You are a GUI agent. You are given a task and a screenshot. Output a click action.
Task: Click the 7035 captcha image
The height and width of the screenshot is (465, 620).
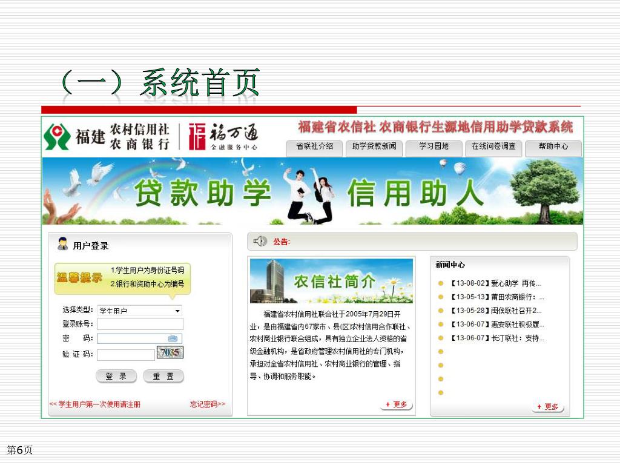[170, 352]
